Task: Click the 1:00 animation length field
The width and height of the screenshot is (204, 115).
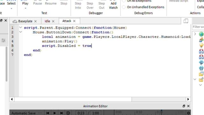Action: [x=96, y=113]
